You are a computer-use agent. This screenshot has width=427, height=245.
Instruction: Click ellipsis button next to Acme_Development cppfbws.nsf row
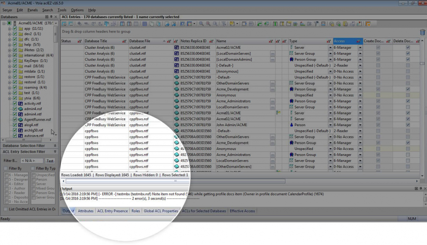click(273, 89)
